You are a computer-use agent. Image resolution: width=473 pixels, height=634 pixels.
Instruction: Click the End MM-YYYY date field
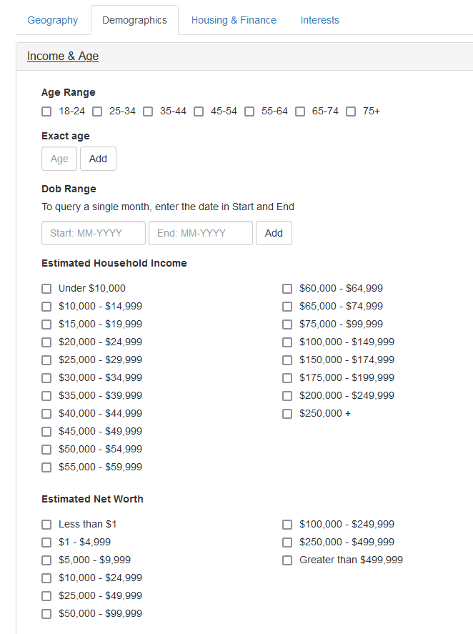[201, 233]
